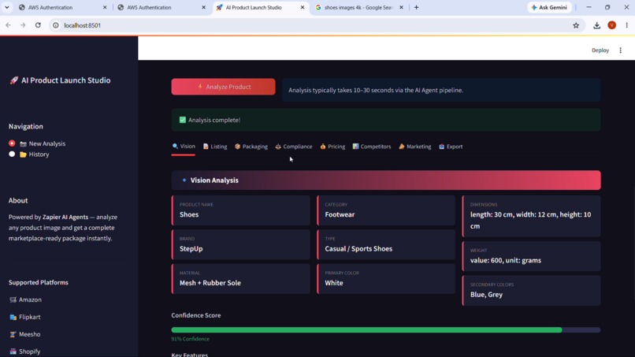Click the browser back arrow
This screenshot has height=357, width=635.
(8, 25)
